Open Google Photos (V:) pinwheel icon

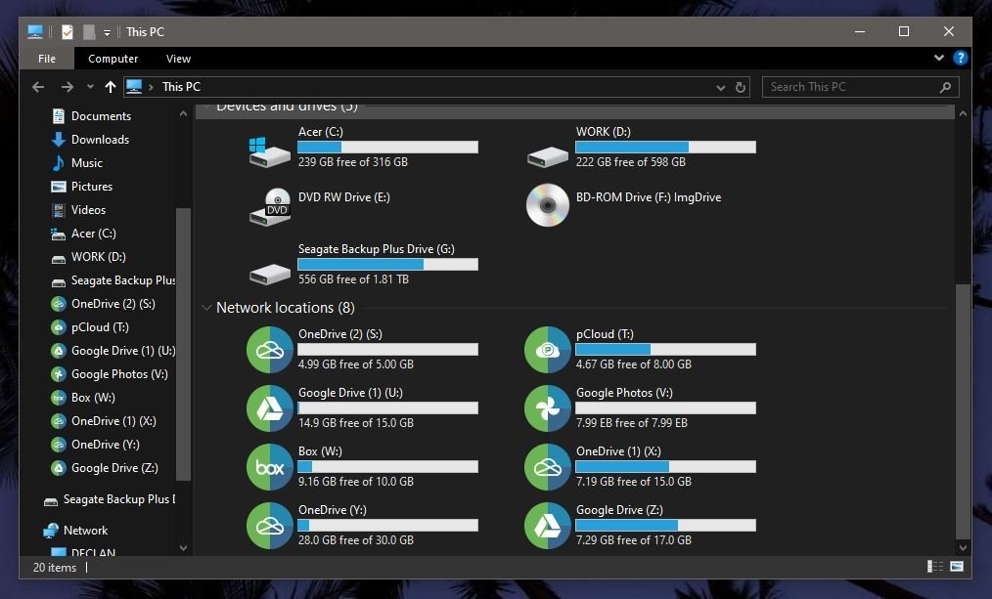(x=547, y=408)
